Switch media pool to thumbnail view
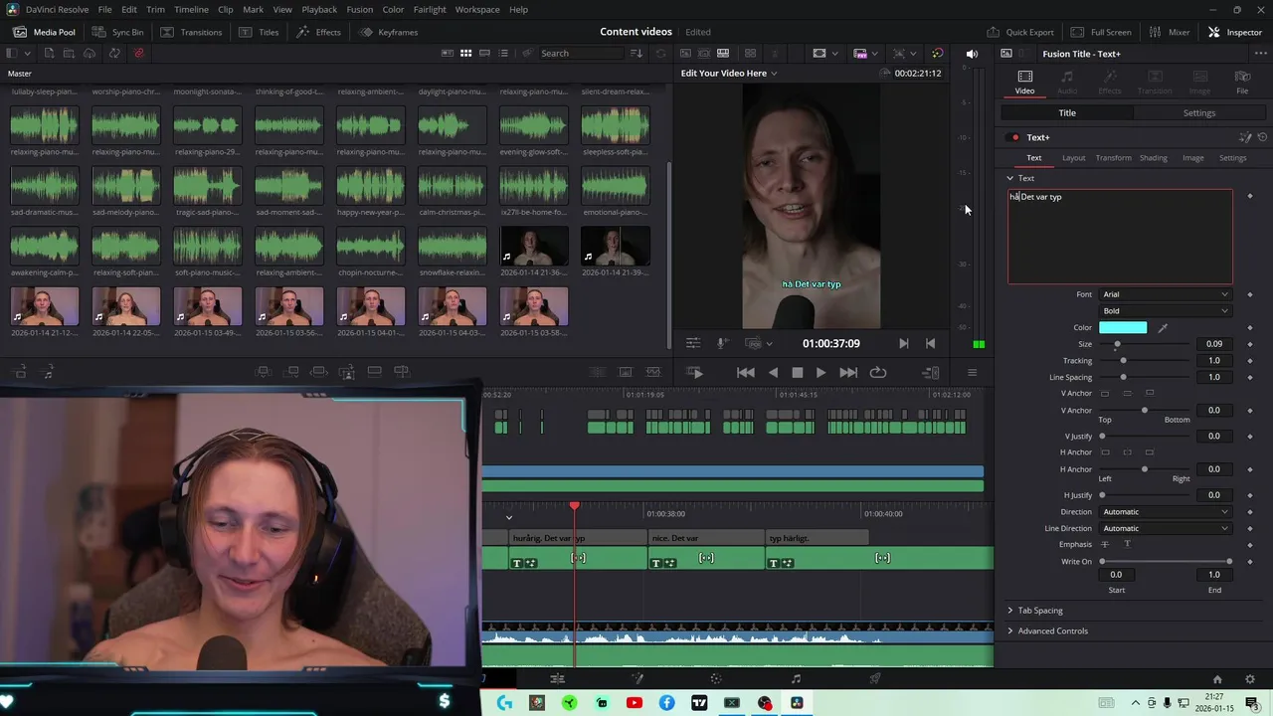This screenshot has width=1273, height=716. (x=465, y=53)
